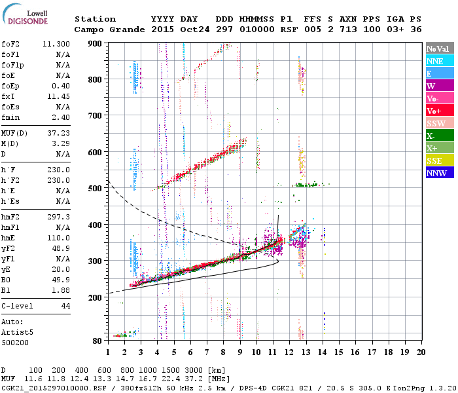Viewport: 458px width, 393px height.
Task: Select the W purple legend swatch
Action: (x=440, y=86)
